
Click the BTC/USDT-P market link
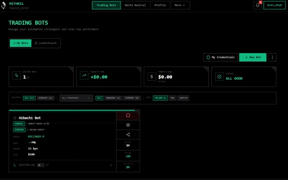(36, 137)
